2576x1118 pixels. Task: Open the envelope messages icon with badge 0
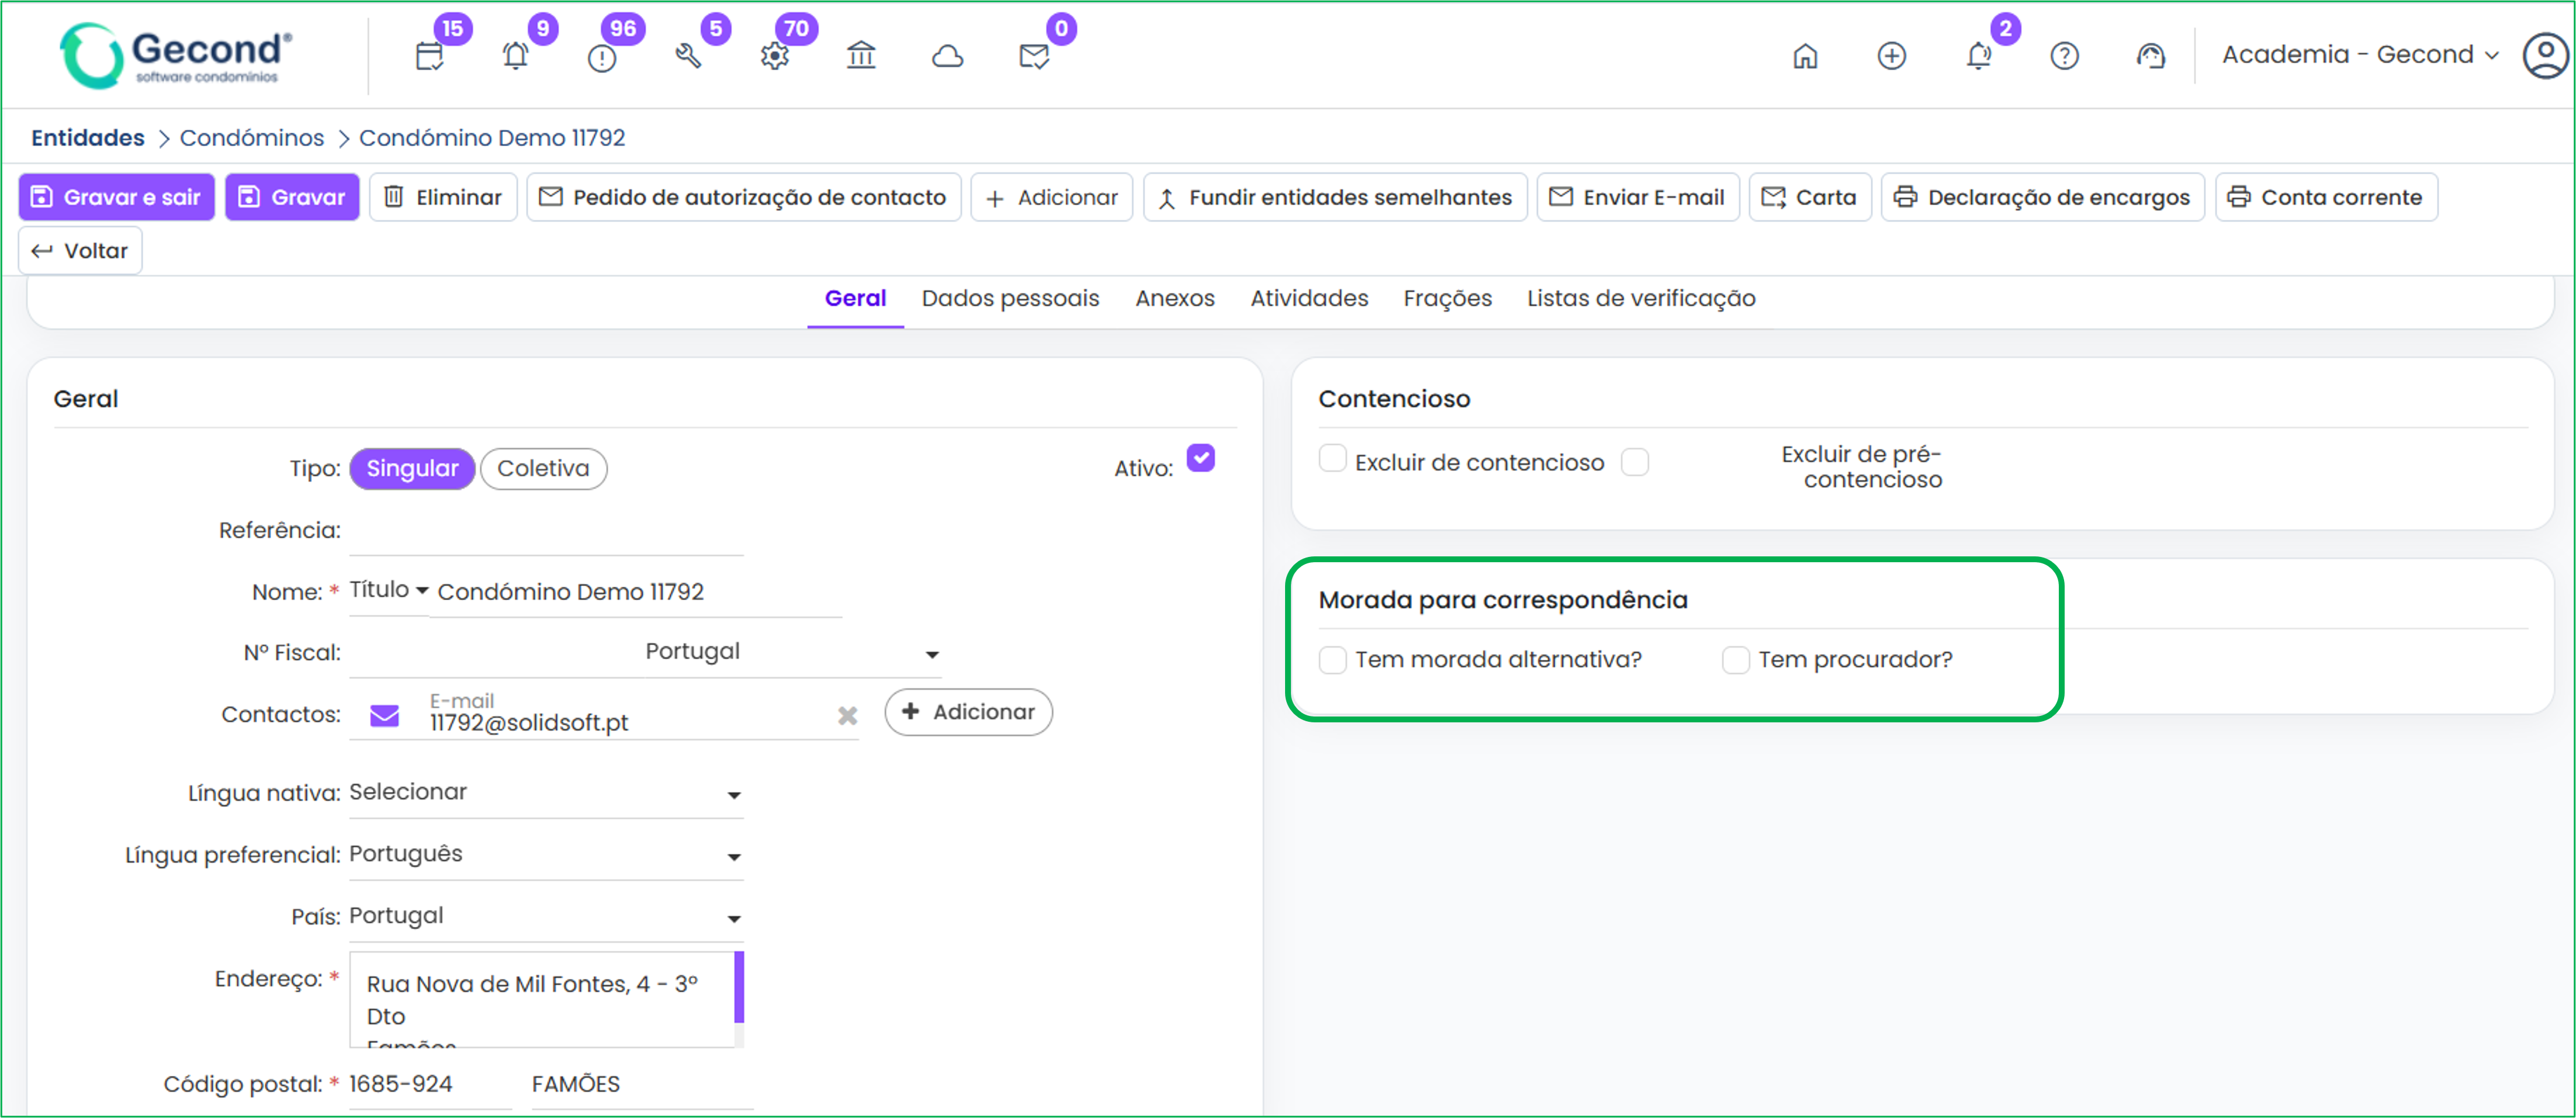tap(1034, 56)
